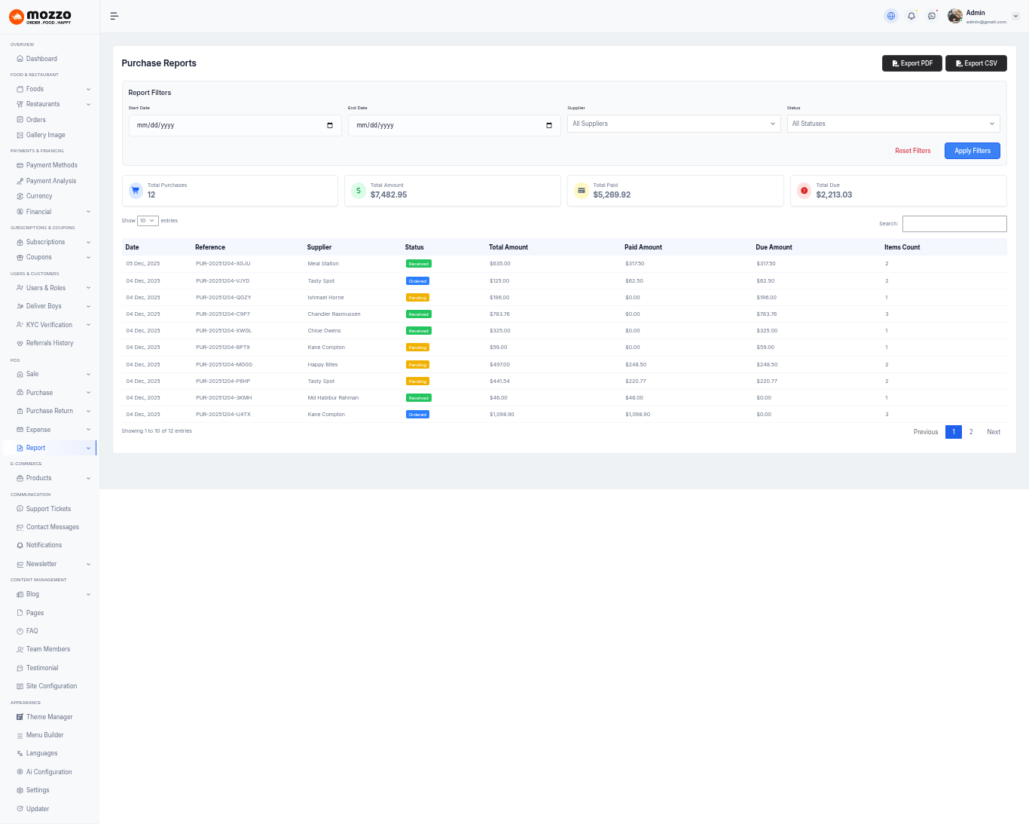
Task: Click the Reset Filters link
Action: pyautogui.click(x=912, y=151)
